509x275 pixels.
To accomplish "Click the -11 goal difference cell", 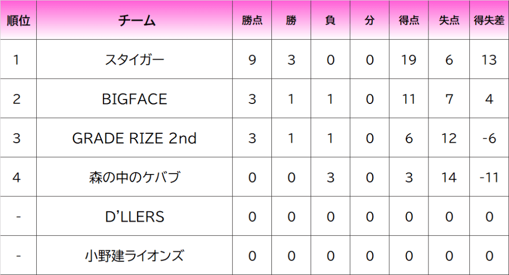I will [x=489, y=177].
